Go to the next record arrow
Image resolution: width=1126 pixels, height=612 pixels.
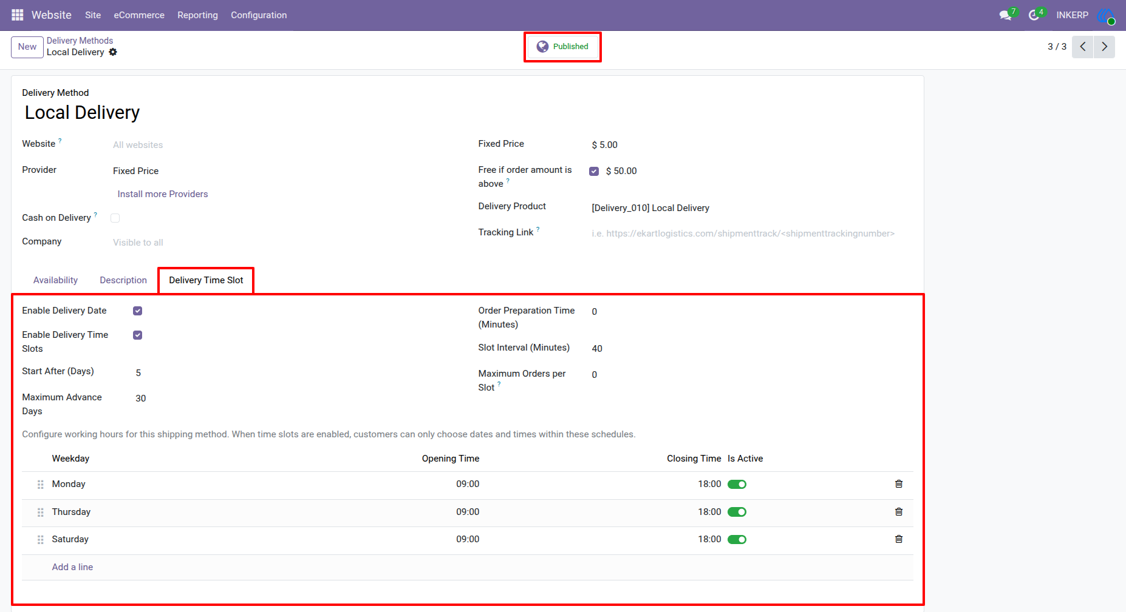click(1104, 47)
